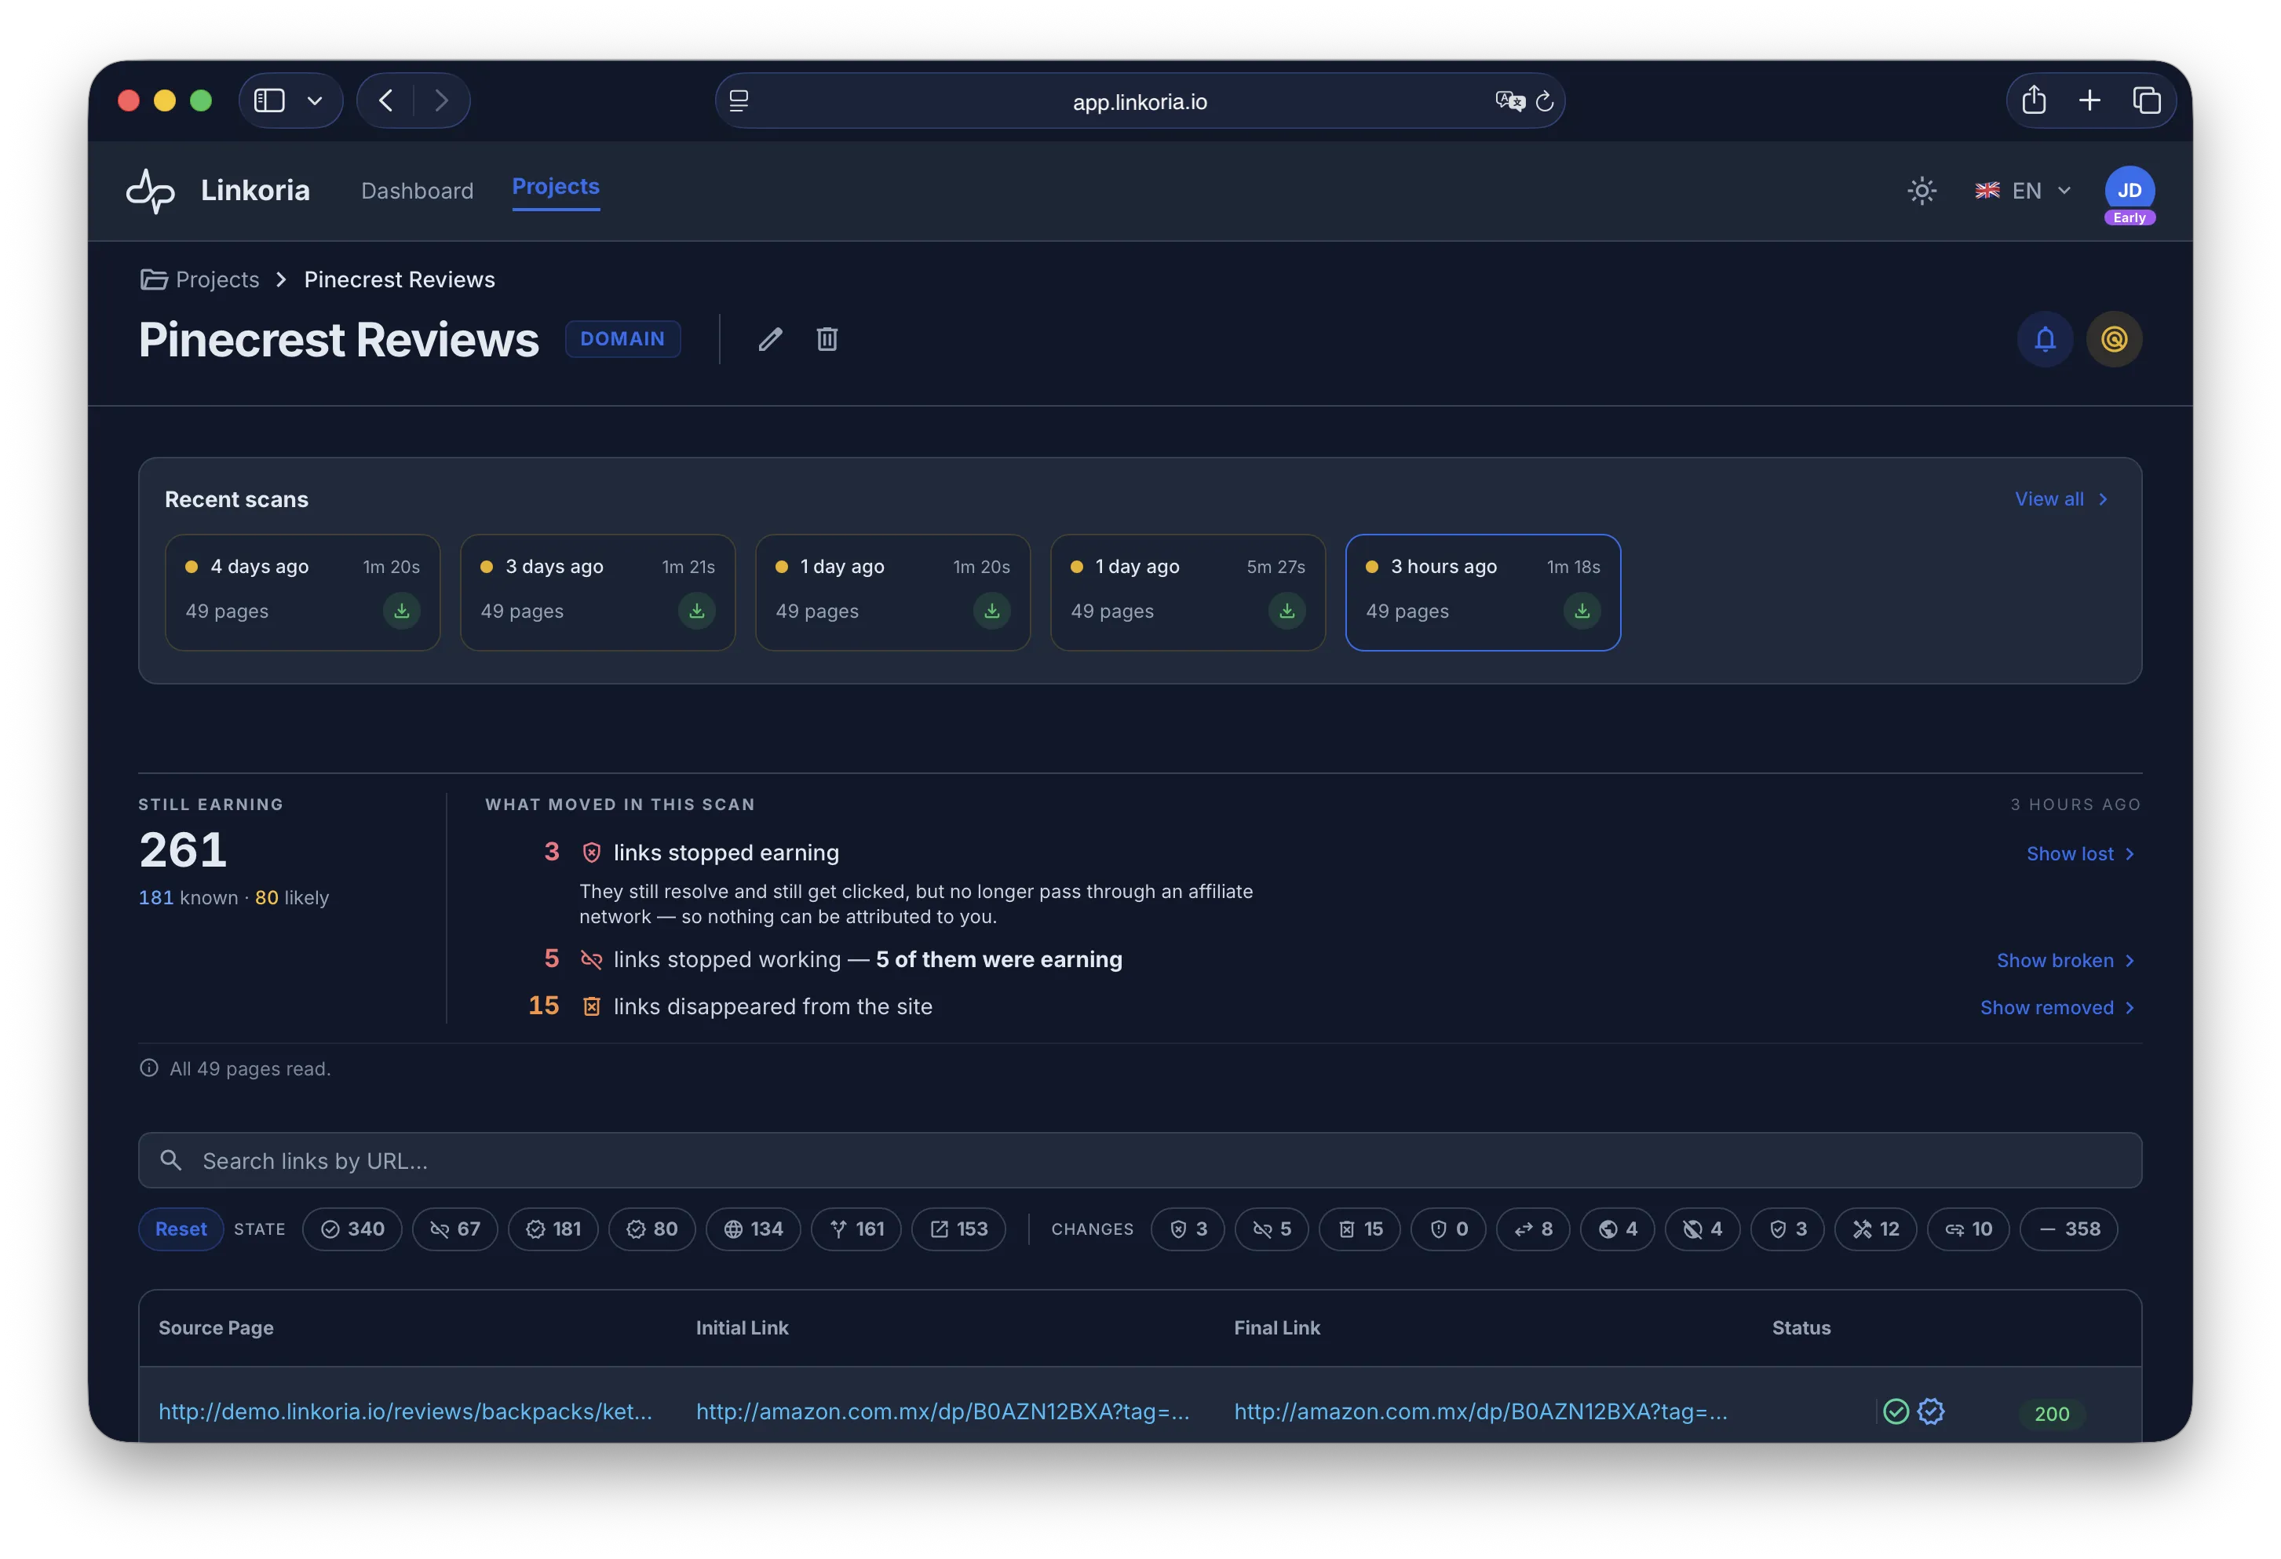Toggle light theme with sun icon
Screen dimensions: 2281x1559
tap(1921, 191)
